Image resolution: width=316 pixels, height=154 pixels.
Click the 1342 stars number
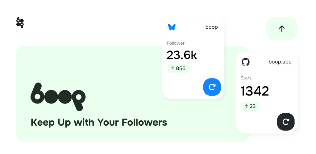tap(255, 91)
